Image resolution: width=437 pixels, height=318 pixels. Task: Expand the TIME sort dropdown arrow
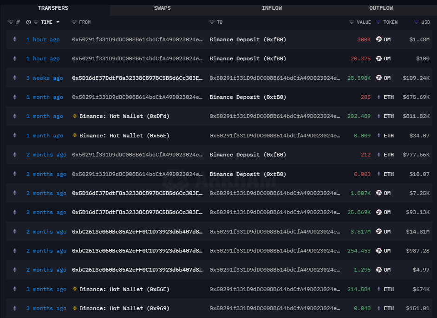click(x=58, y=22)
